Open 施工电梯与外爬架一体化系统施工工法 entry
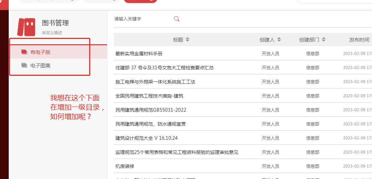Screen dimensions: 372x179 155,82
